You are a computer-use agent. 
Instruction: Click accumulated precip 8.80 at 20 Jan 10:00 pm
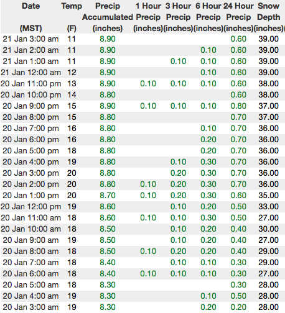[108, 95]
